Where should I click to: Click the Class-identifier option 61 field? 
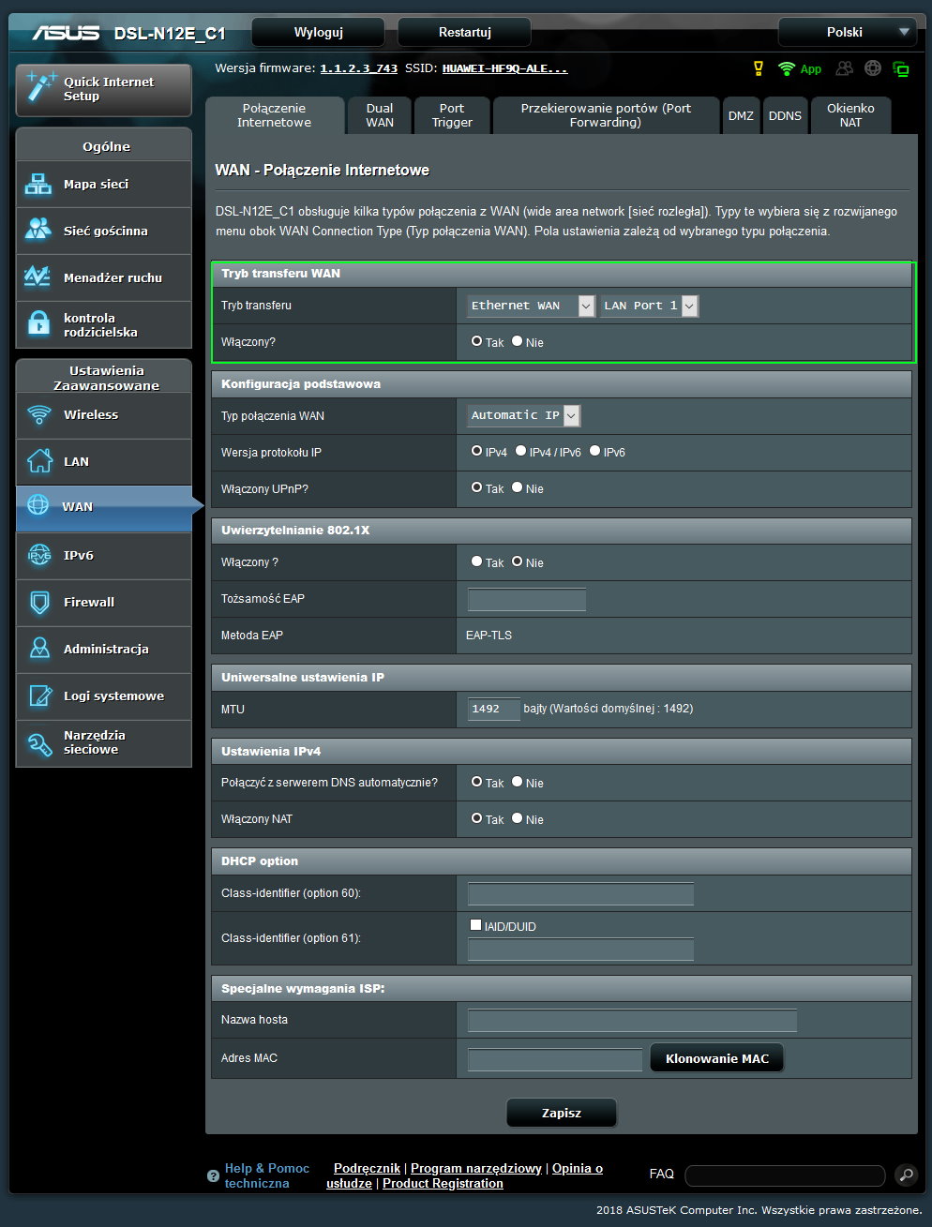click(x=580, y=949)
